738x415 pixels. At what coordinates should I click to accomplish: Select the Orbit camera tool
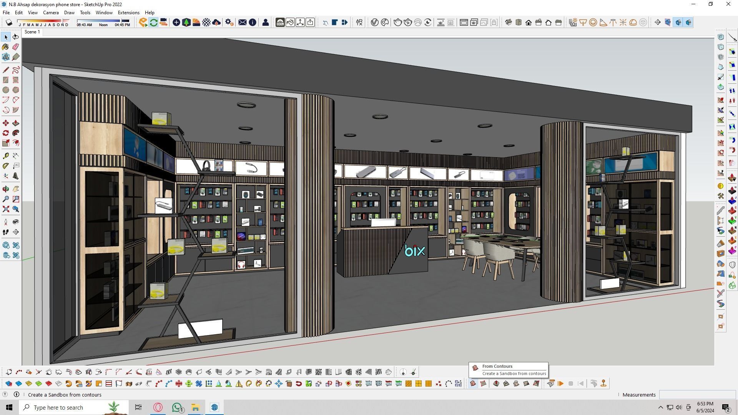tap(6, 189)
